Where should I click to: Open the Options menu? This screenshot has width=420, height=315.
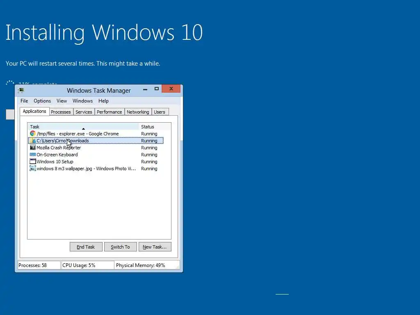42,101
